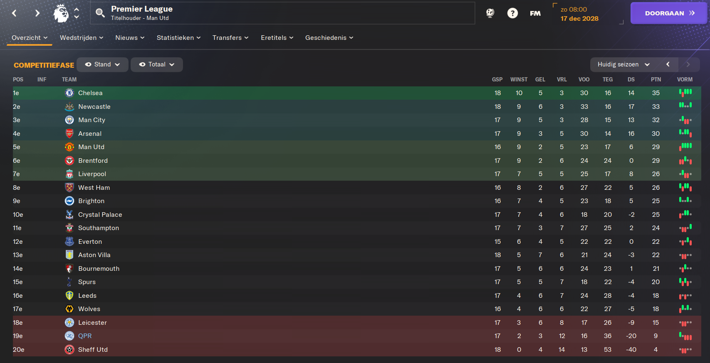The image size is (710, 363).
Task: Click the forward navigation arrow
Action: pyautogui.click(x=37, y=13)
